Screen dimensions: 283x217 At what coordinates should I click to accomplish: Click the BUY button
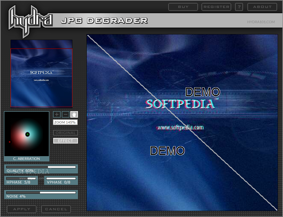point(183,7)
